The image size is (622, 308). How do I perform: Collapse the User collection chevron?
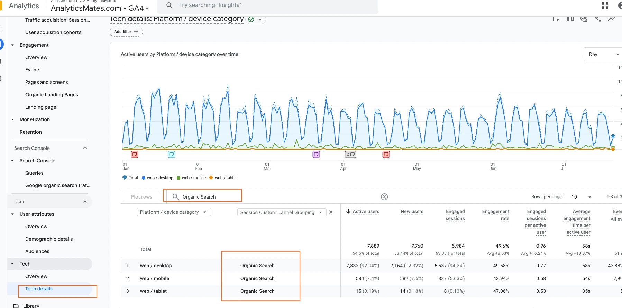click(85, 202)
